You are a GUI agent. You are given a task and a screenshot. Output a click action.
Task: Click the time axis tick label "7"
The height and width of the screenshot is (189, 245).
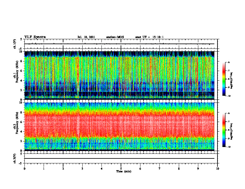coord(160,169)
